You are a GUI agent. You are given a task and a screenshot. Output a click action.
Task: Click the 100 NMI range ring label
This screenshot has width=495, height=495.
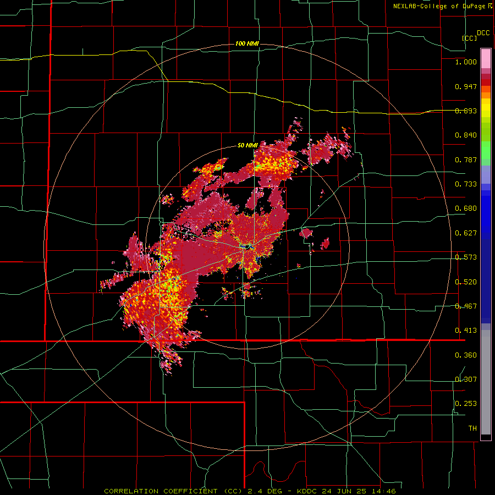click(x=247, y=43)
